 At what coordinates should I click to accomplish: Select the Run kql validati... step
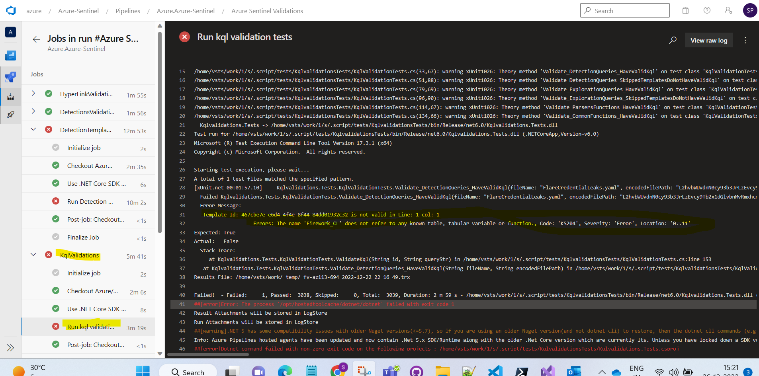[x=88, y=327]
